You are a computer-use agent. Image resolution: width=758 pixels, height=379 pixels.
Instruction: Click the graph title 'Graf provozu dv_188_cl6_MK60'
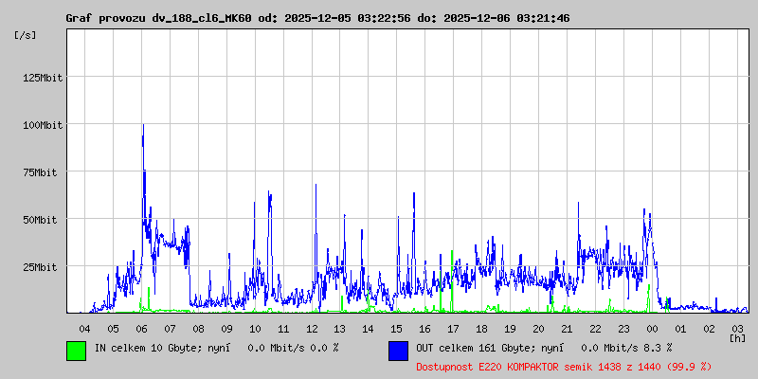(159, 18)
